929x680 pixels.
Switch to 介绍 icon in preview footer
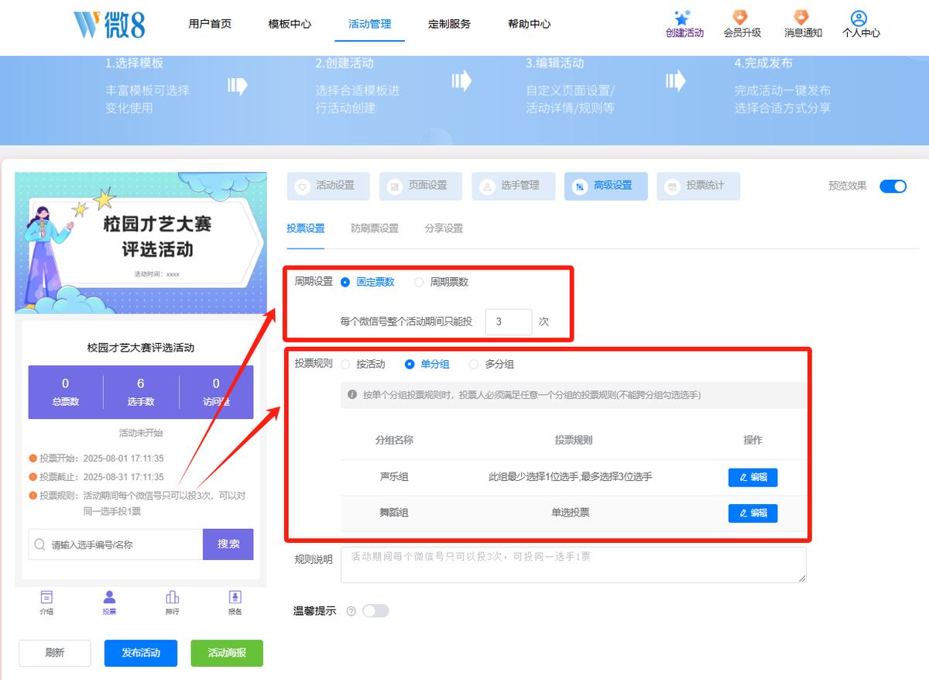(x=46, y=597)
